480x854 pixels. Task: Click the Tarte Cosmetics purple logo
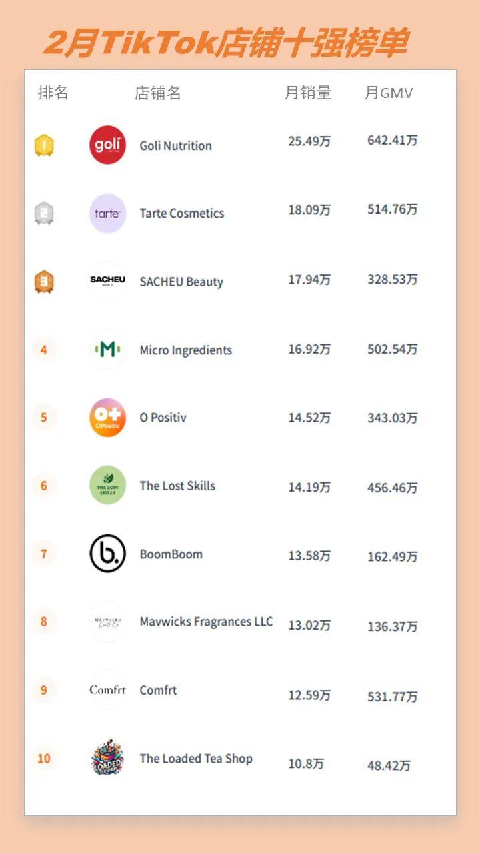tap(107, 213)
